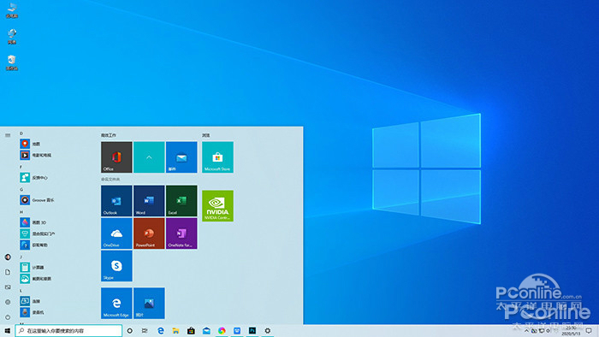
Task: Click the taskbar search box
Action: pyautogui.click(x=68, y=331)
